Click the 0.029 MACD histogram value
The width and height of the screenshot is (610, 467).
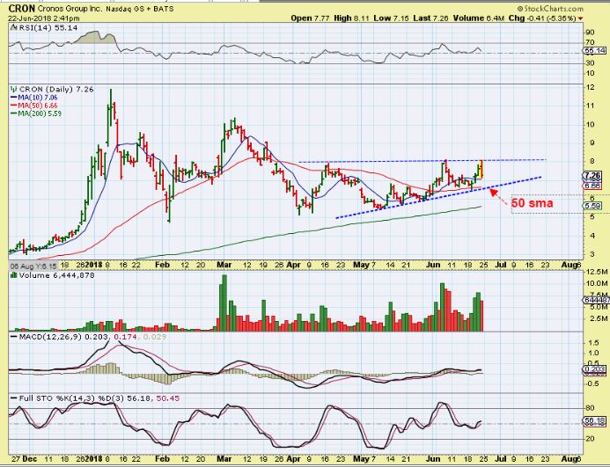155,337
